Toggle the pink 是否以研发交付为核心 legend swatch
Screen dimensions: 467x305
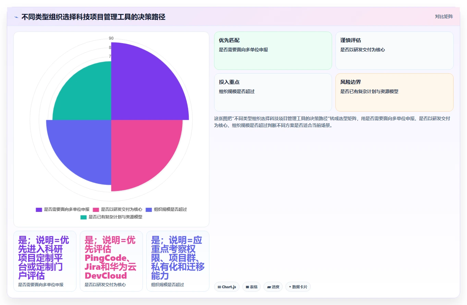(x=96, y=209)
